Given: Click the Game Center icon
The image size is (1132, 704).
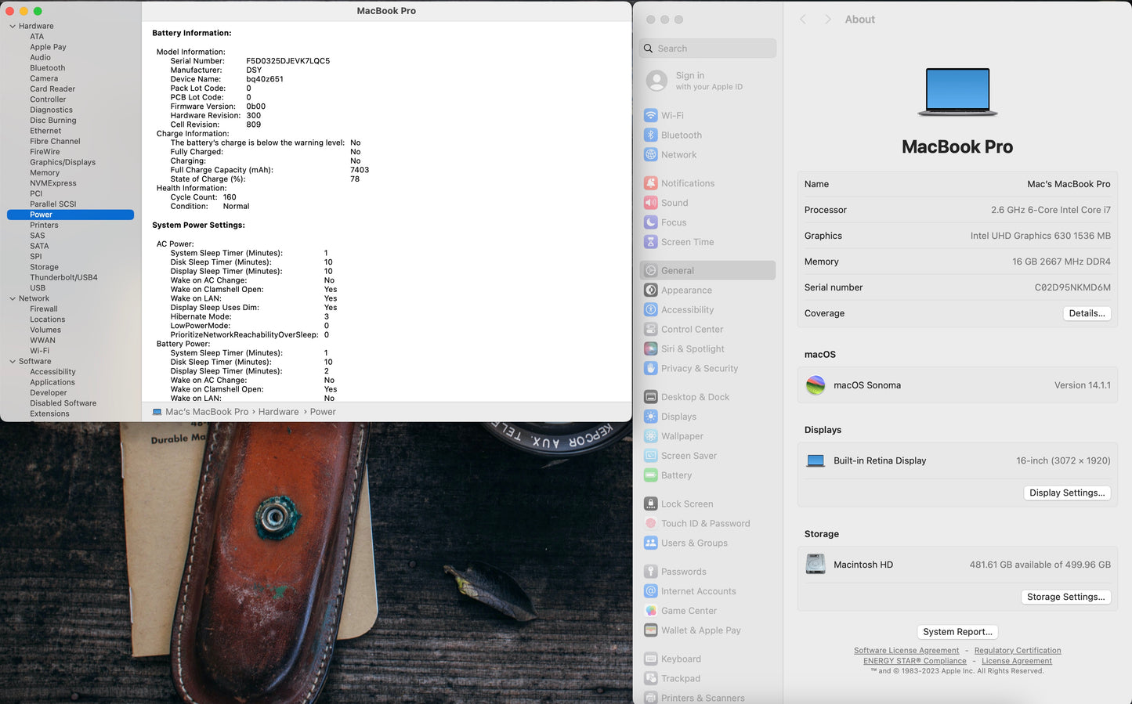Looking at the screenshot, I should pyautogui.click(x=650, y=611).
